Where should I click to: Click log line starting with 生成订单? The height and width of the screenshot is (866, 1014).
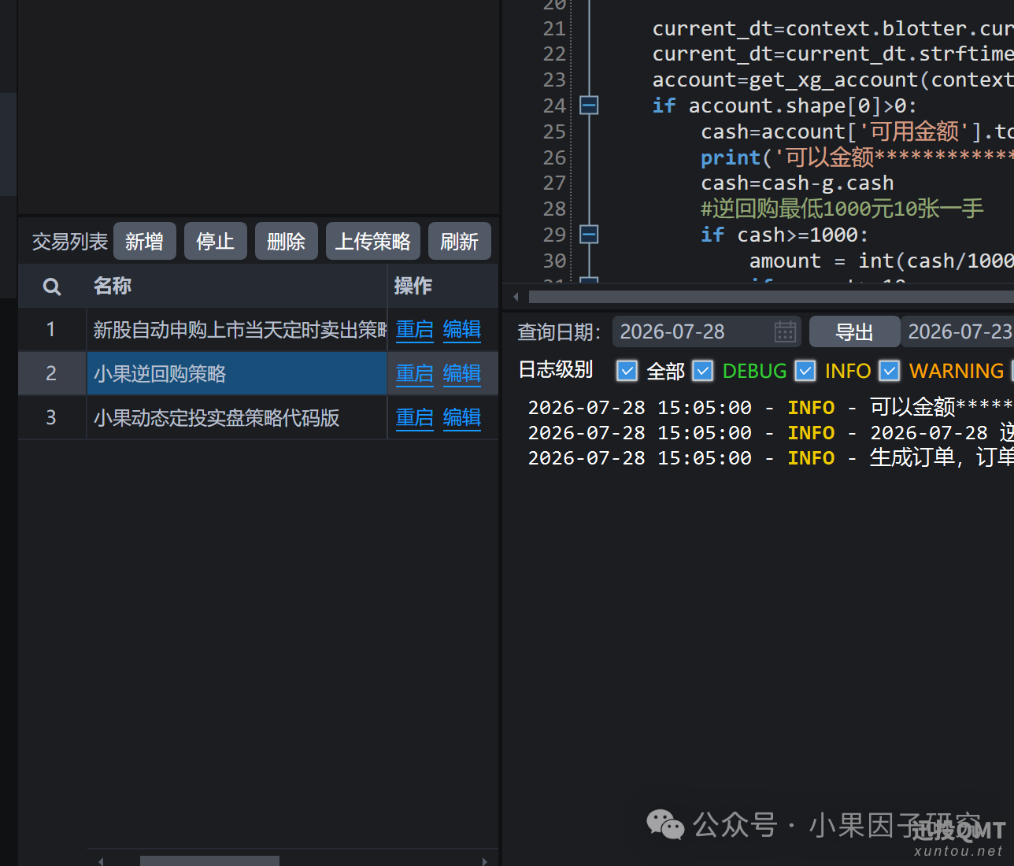pos(771,457)
